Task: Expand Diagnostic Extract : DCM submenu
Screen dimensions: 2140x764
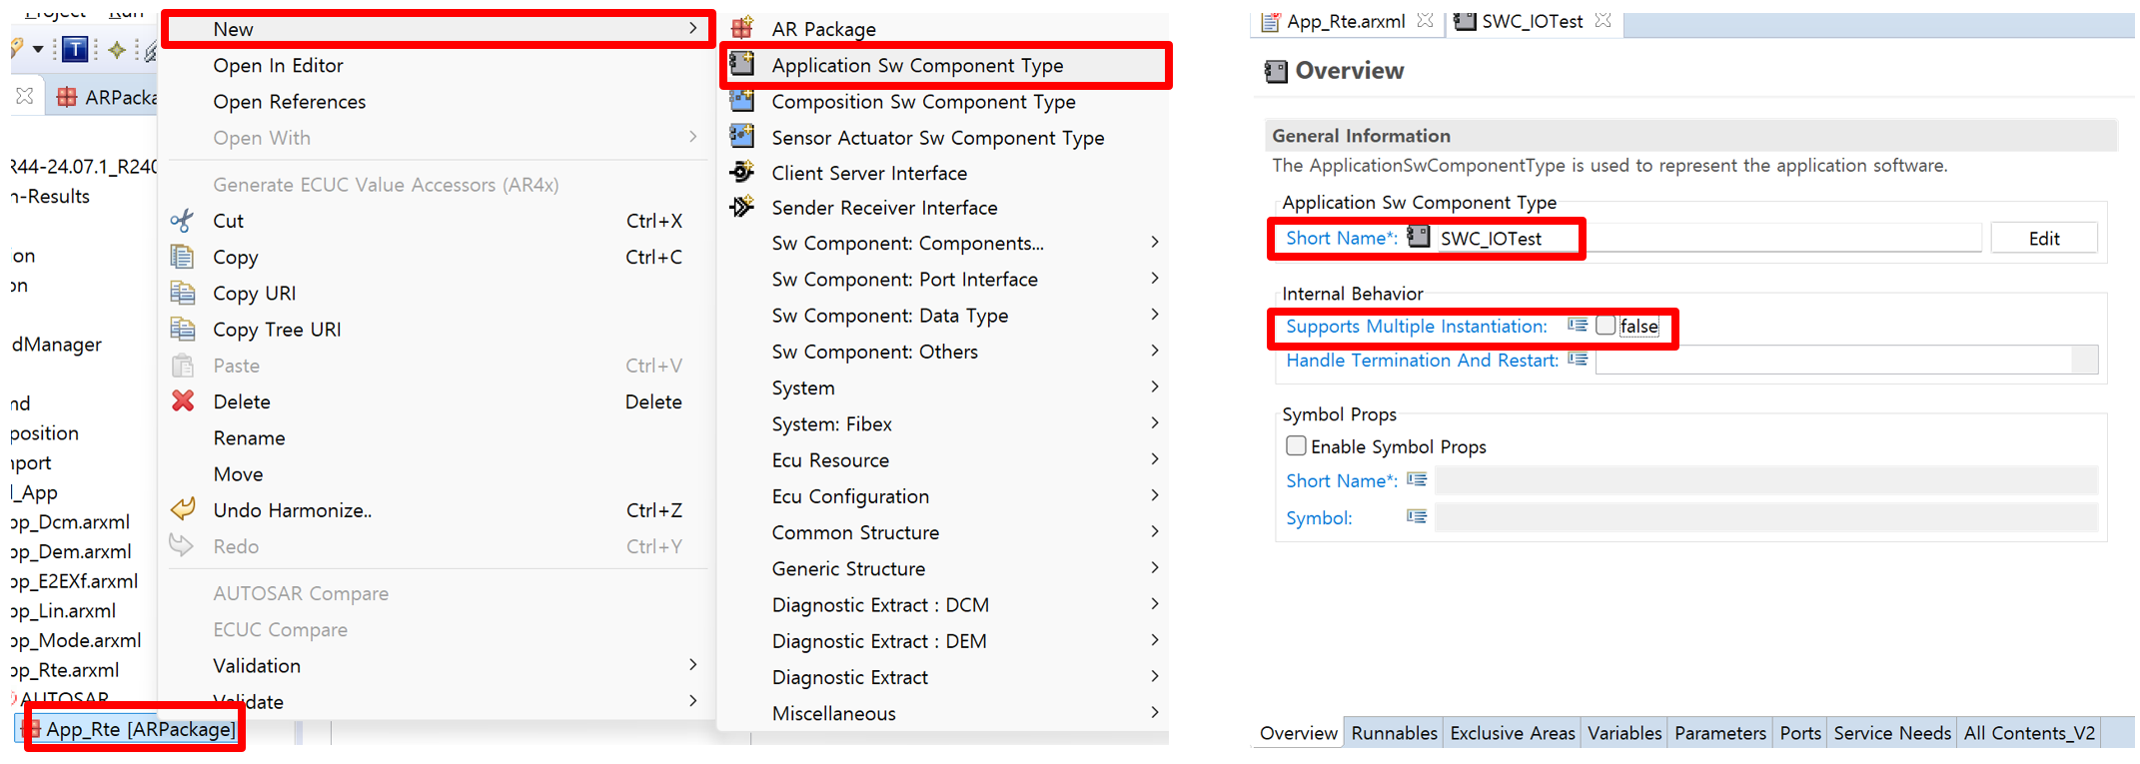Action: click(x=1155, y=603)
